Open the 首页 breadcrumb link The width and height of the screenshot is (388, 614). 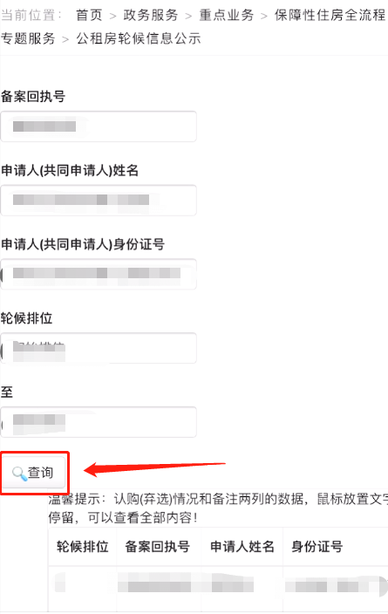(x=89, y=15)
